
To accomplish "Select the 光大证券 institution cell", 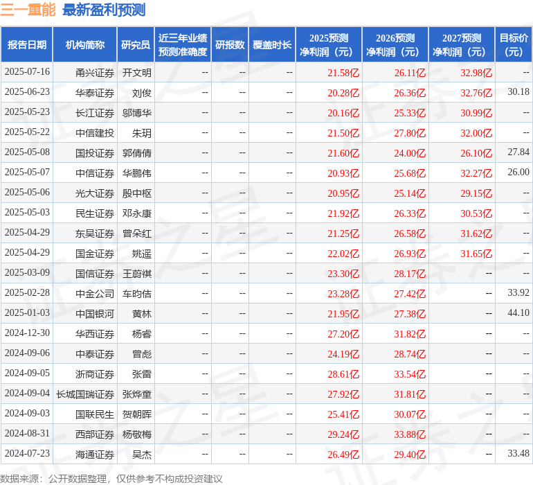I will tap(85, 193).
